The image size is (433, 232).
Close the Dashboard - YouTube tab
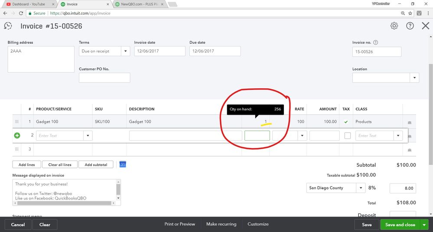click(x=53, y=4)
